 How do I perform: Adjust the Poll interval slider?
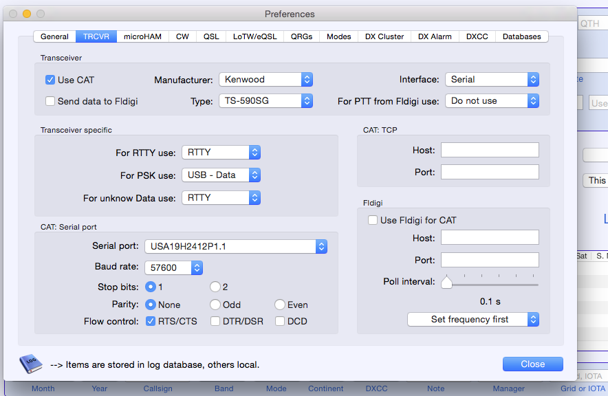coord(447,282)
